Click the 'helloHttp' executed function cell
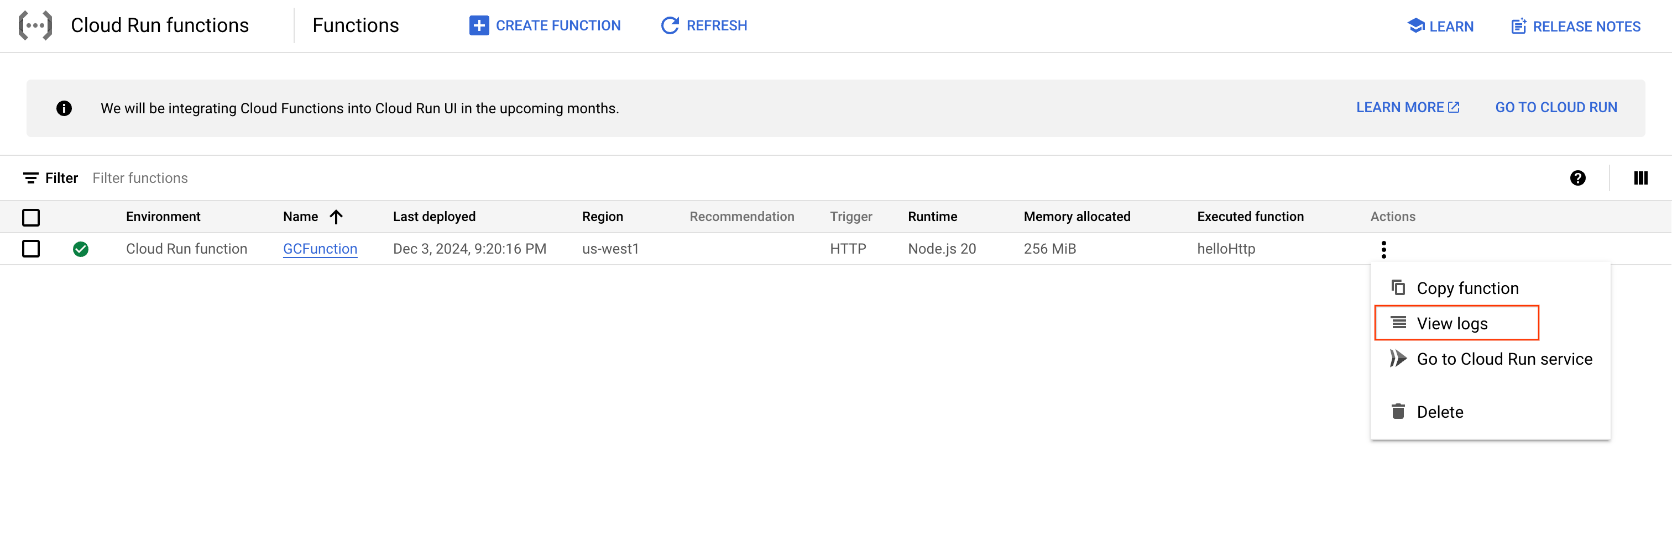 [x=1226, y=249]
